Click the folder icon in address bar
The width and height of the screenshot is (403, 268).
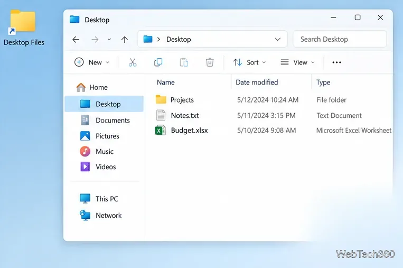[x=148, y=39]
